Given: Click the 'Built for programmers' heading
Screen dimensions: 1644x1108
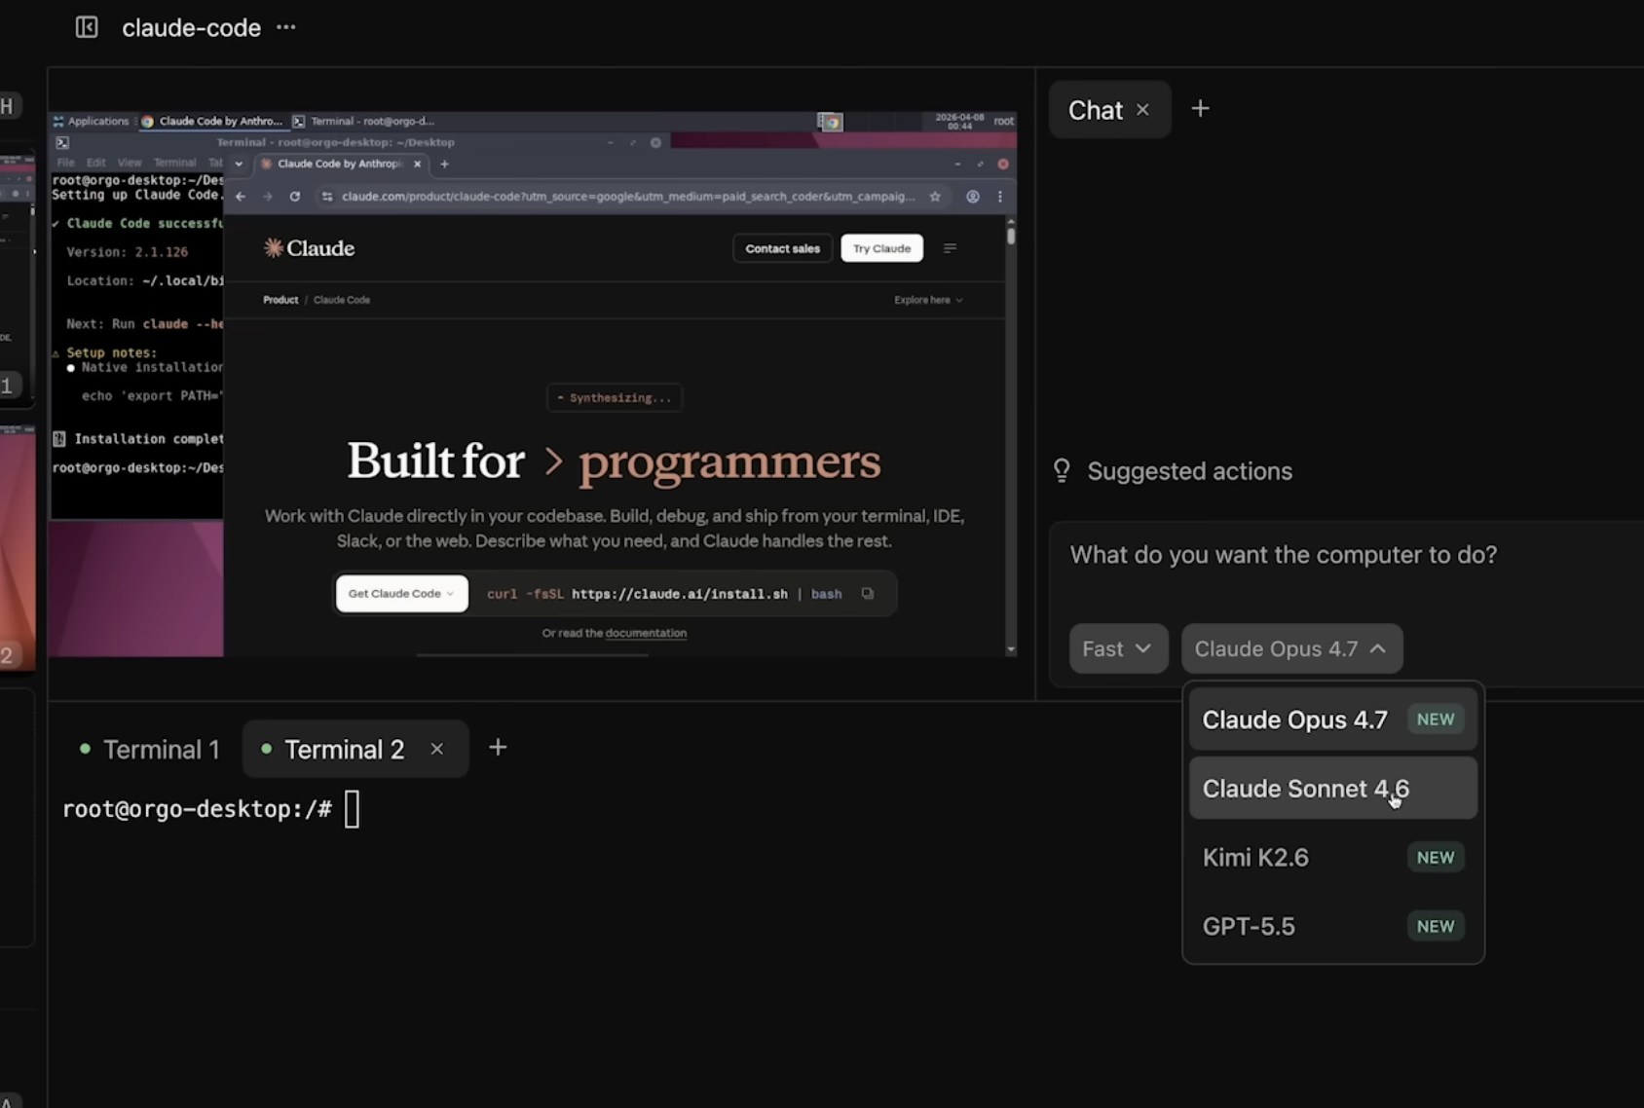Looking at the screenshot, I should [x=614, y=461].
